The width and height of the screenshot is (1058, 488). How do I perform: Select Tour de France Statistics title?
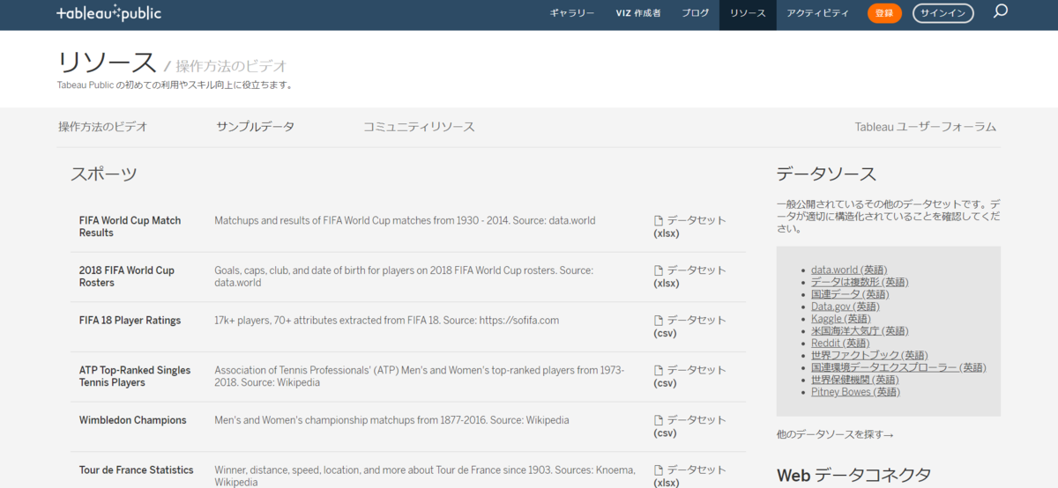[x=137, y=470]
